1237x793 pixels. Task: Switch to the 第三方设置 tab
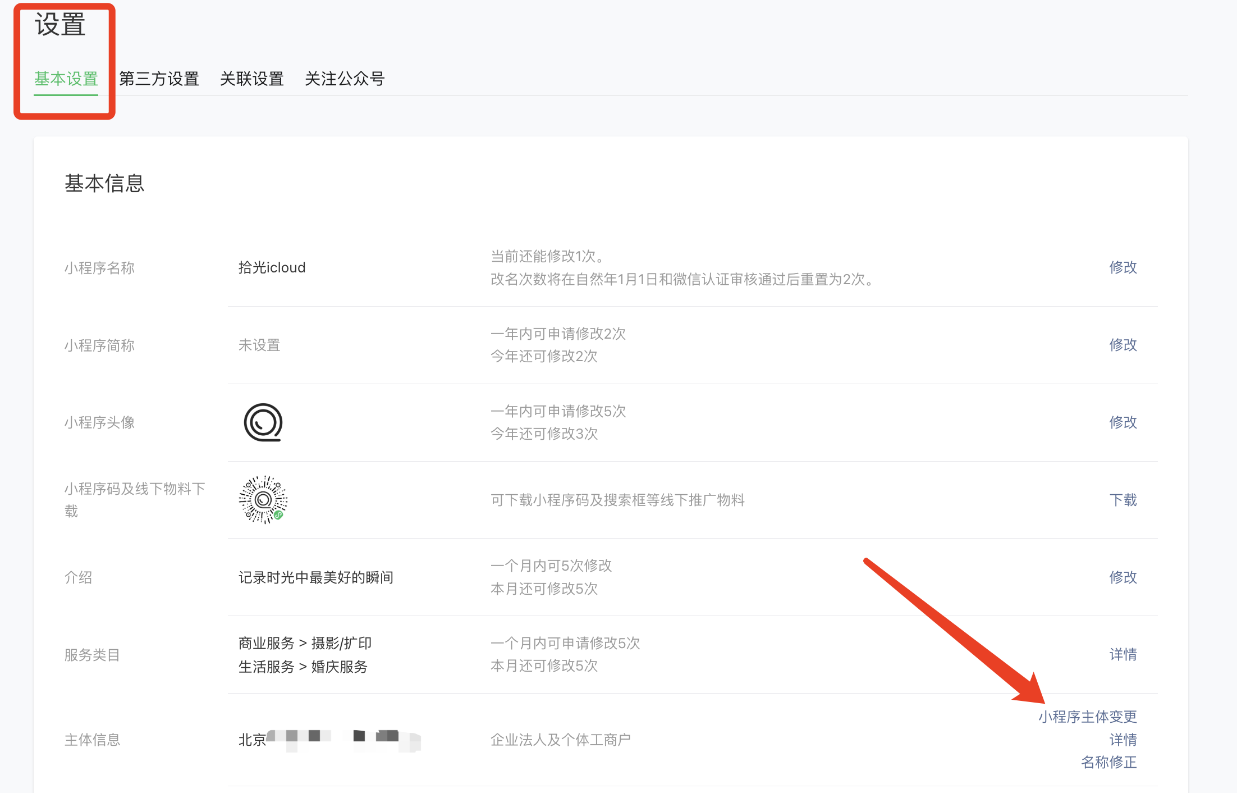pos(159,79)
